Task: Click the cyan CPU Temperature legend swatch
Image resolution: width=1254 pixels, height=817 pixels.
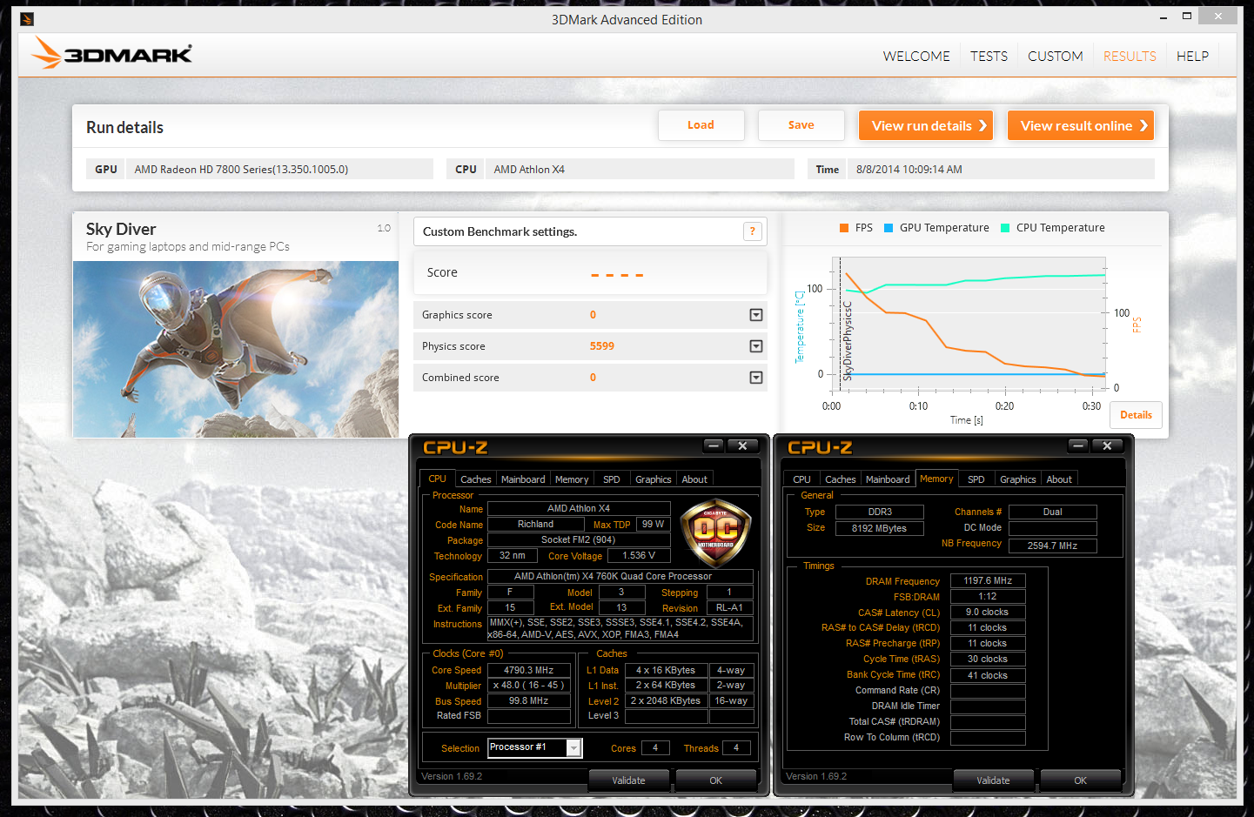Action: (1005, 228)
